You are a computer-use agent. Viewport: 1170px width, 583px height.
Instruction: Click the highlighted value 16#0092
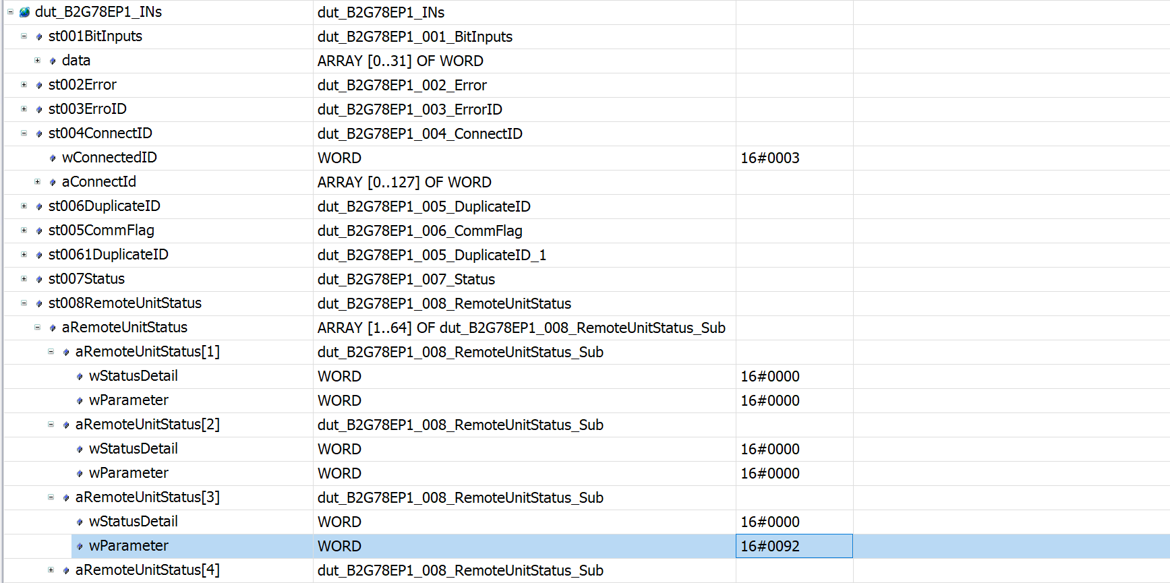click(x=769, y=546)
